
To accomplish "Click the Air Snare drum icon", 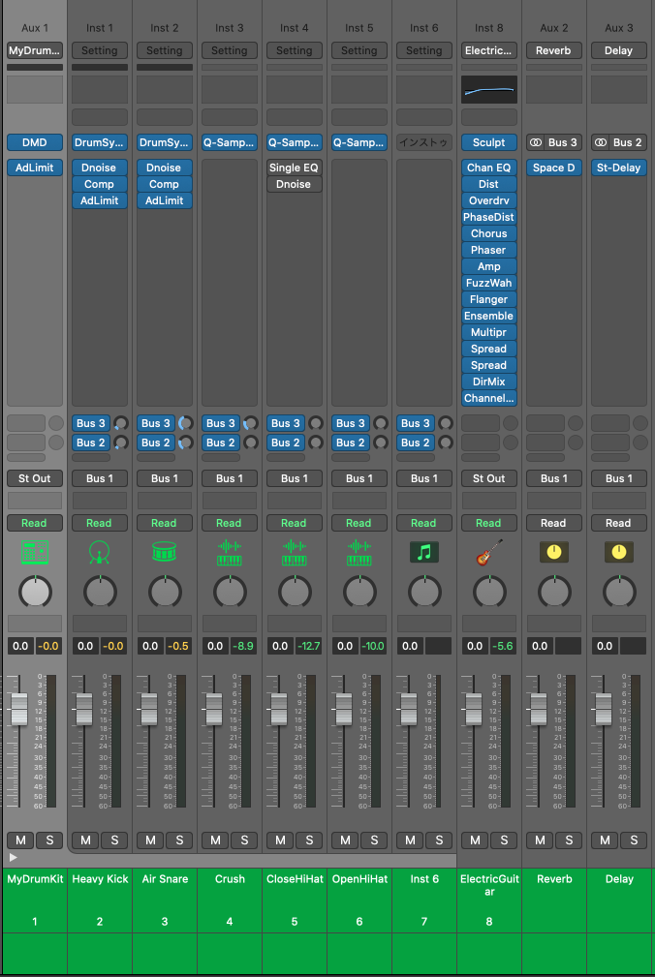I will [165, 552].
